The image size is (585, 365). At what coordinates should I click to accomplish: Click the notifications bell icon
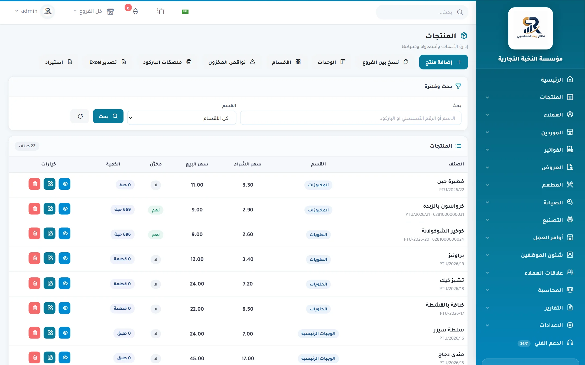[135, 11]
